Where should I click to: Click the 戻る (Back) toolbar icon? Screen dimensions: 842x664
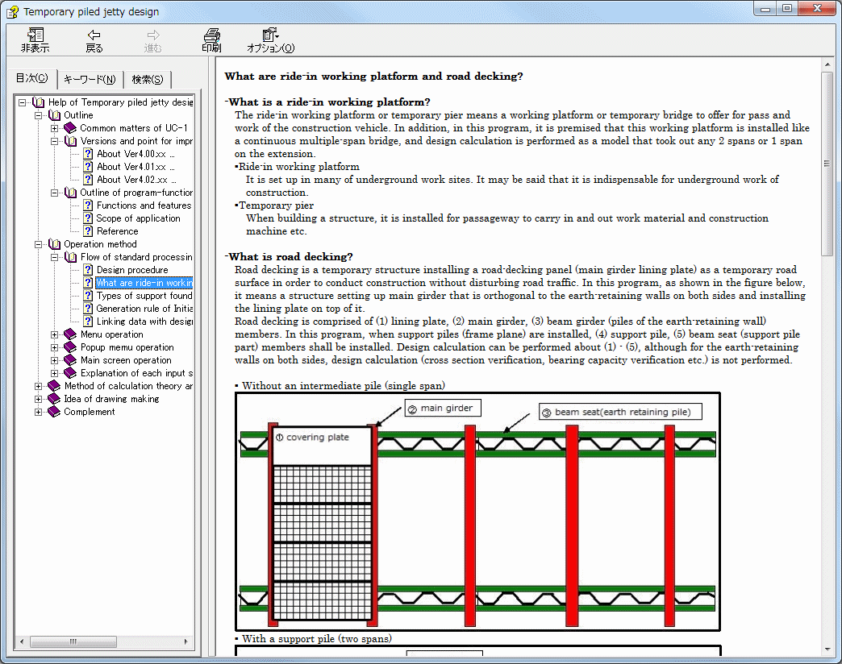pos(94,40)
